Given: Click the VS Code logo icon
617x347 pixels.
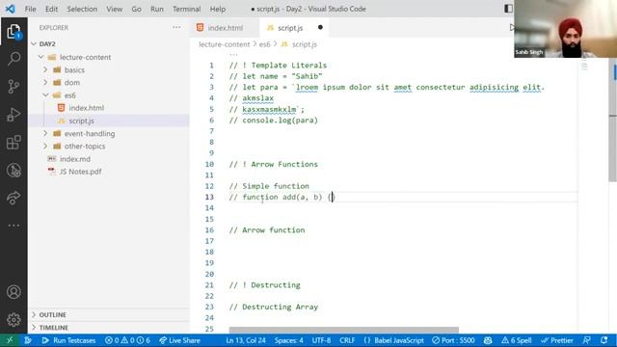Looking at the screenshot, I should tap(11, 9).
